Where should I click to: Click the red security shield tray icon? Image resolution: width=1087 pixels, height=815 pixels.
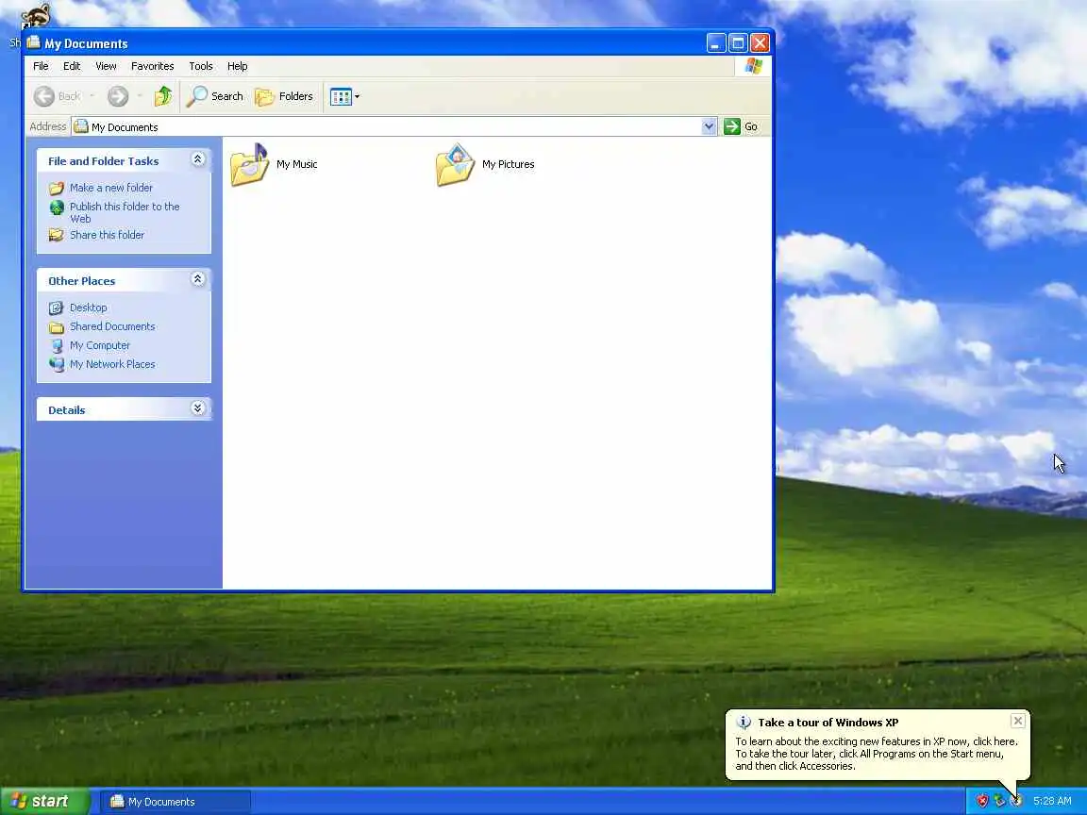point(981,801)
